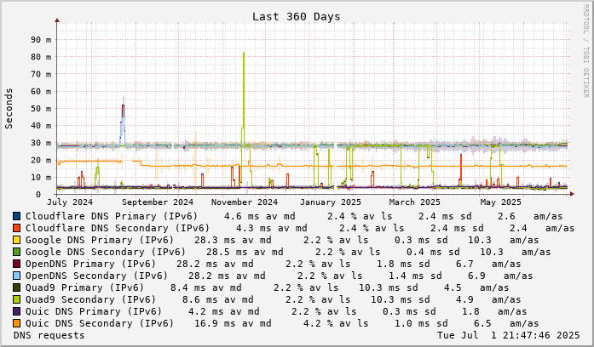Click the 'Google DNS Secondary (IPv6)' legend label
The width and height of the screenshot is (594, 347).
106,252
